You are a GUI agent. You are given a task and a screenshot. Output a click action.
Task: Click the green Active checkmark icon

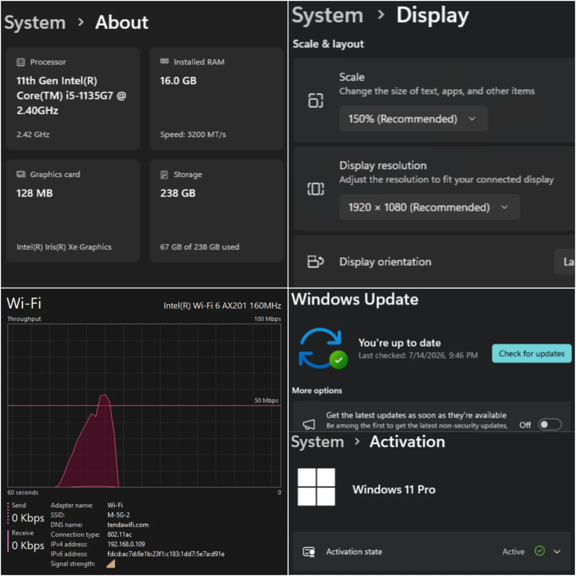click(540, 551)
